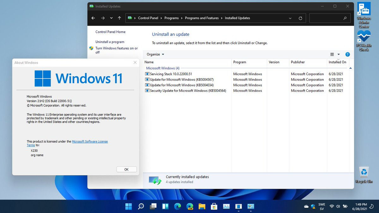Image resolution: width=379 pixels, height=213 pixels.
Task: Click the Control Panel breadcrumb
Action: 148,18
